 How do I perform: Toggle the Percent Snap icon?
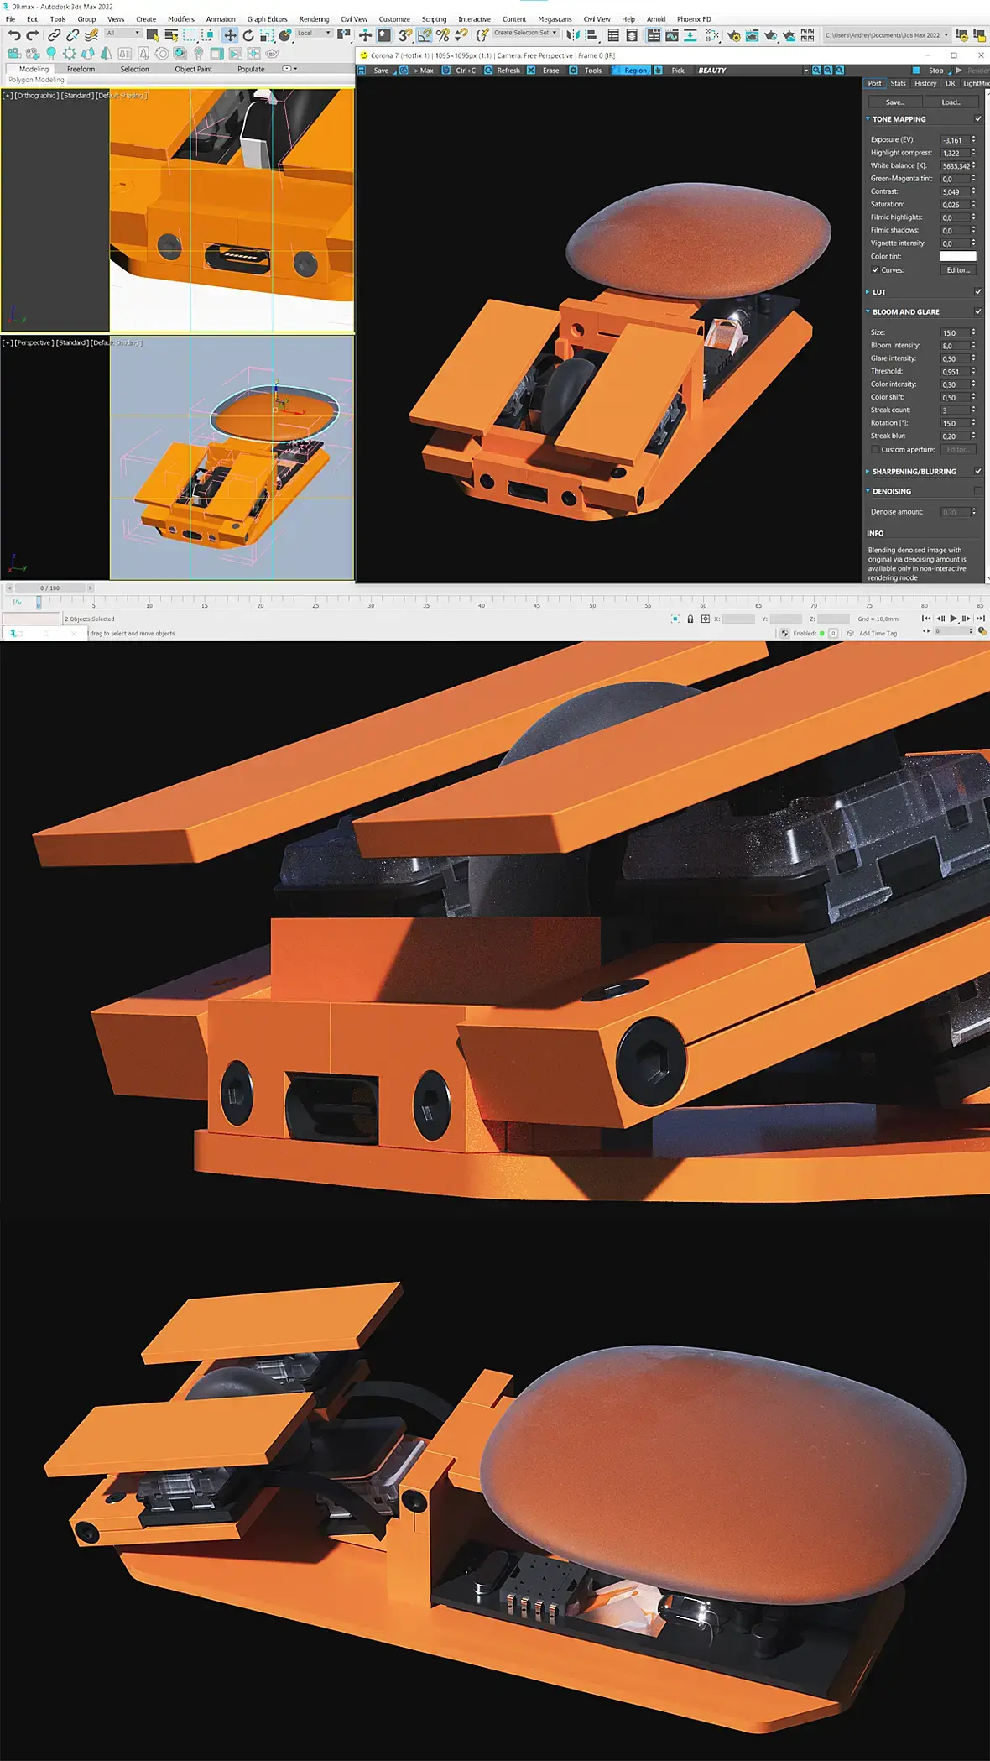[443, 34]
